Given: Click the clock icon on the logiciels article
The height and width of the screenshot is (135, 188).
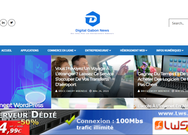Looking at the screenshot, I should point(173,91).
